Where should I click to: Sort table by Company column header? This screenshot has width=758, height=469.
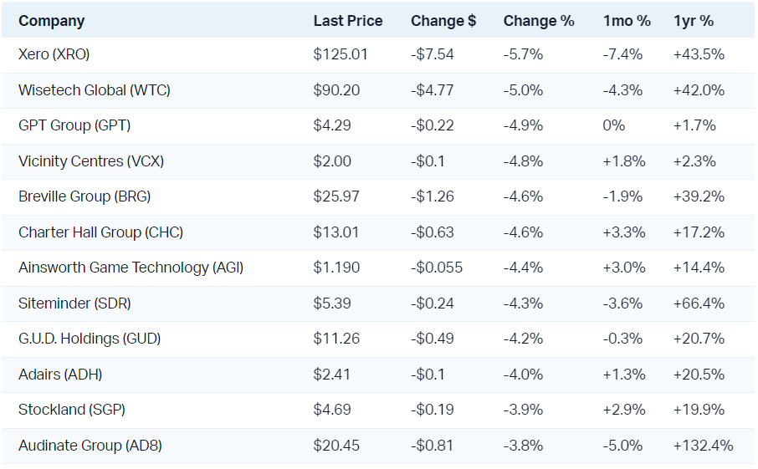click(x=51, y=21)
